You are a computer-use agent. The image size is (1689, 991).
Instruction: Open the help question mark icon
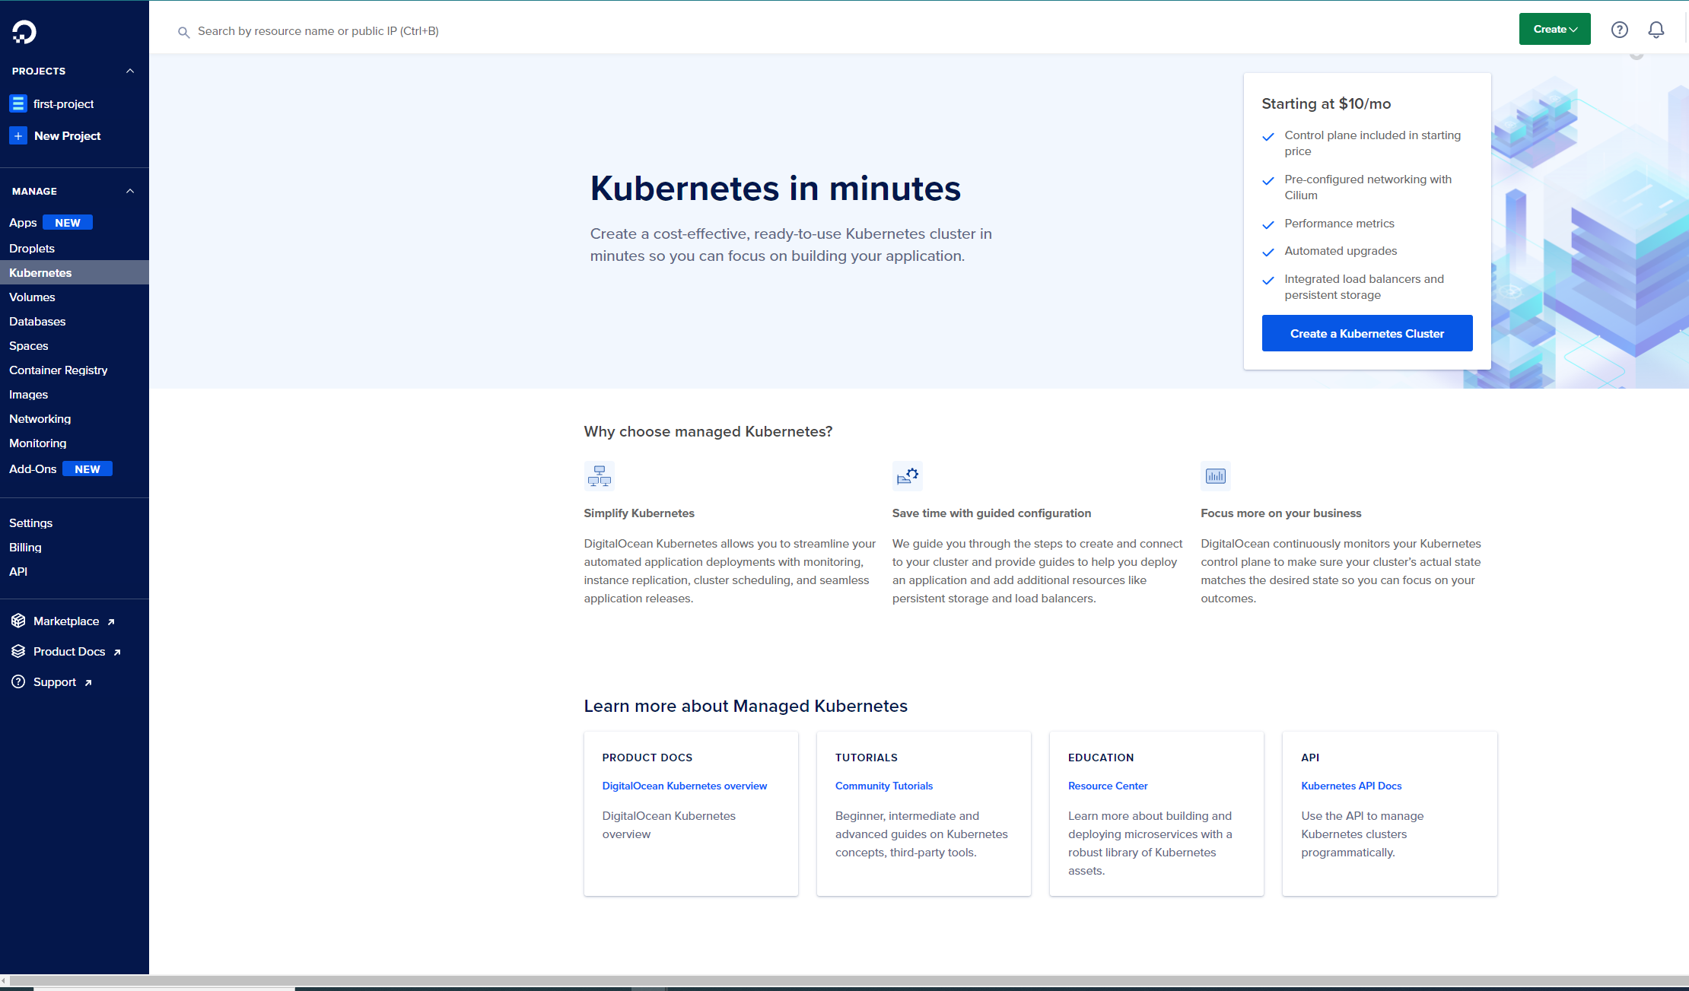coord(1619,30)
